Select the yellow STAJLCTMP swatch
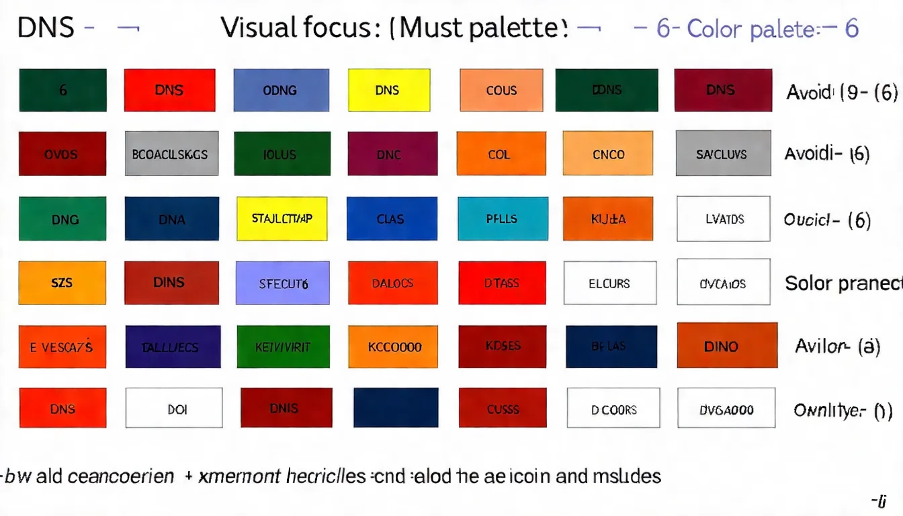903x516 pixels. coord(282,218)
